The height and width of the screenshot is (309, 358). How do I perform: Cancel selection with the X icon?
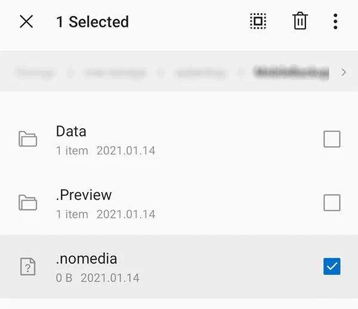26,22
